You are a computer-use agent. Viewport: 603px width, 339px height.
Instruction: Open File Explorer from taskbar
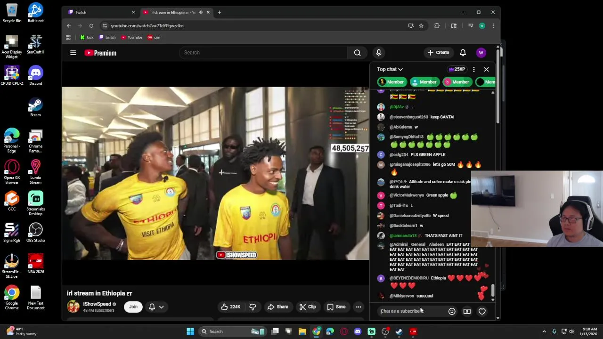click(302, 331)
